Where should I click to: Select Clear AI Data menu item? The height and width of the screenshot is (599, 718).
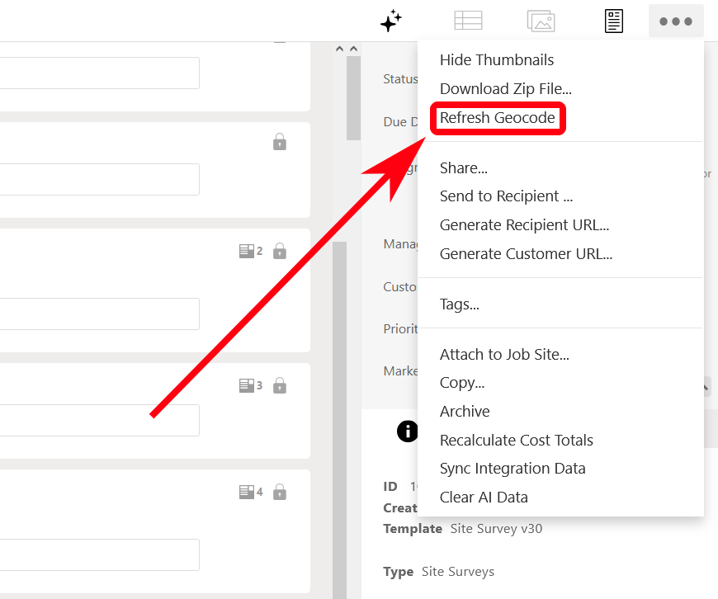pyautogui.click(x=484, y=498)
